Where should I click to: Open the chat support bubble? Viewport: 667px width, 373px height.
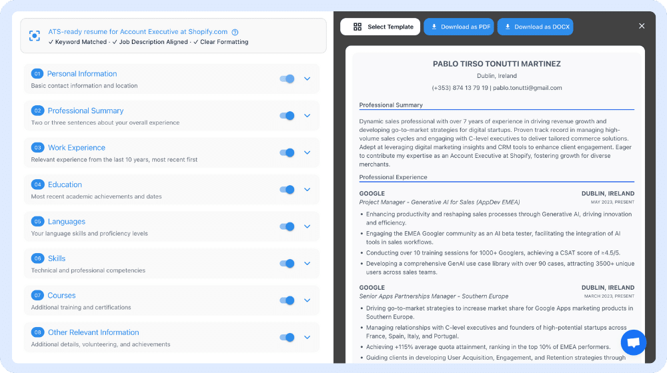click(633, 342)
